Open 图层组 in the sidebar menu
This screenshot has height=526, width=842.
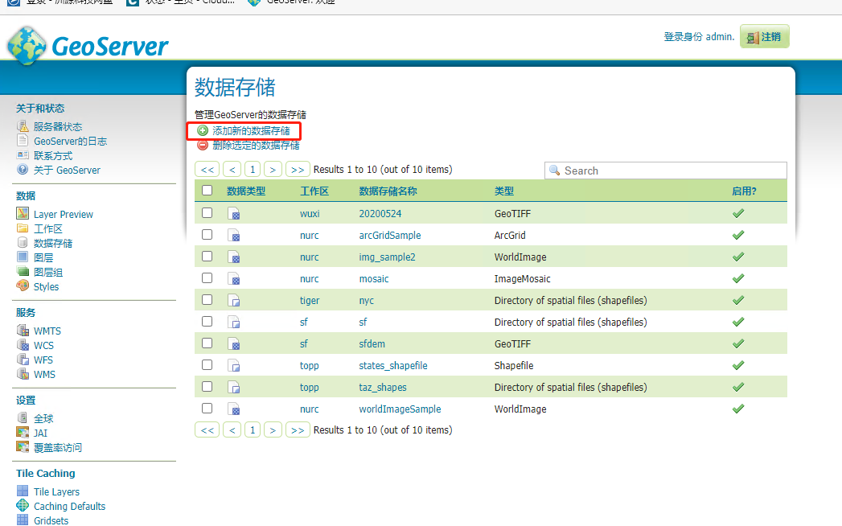[48, 272]
